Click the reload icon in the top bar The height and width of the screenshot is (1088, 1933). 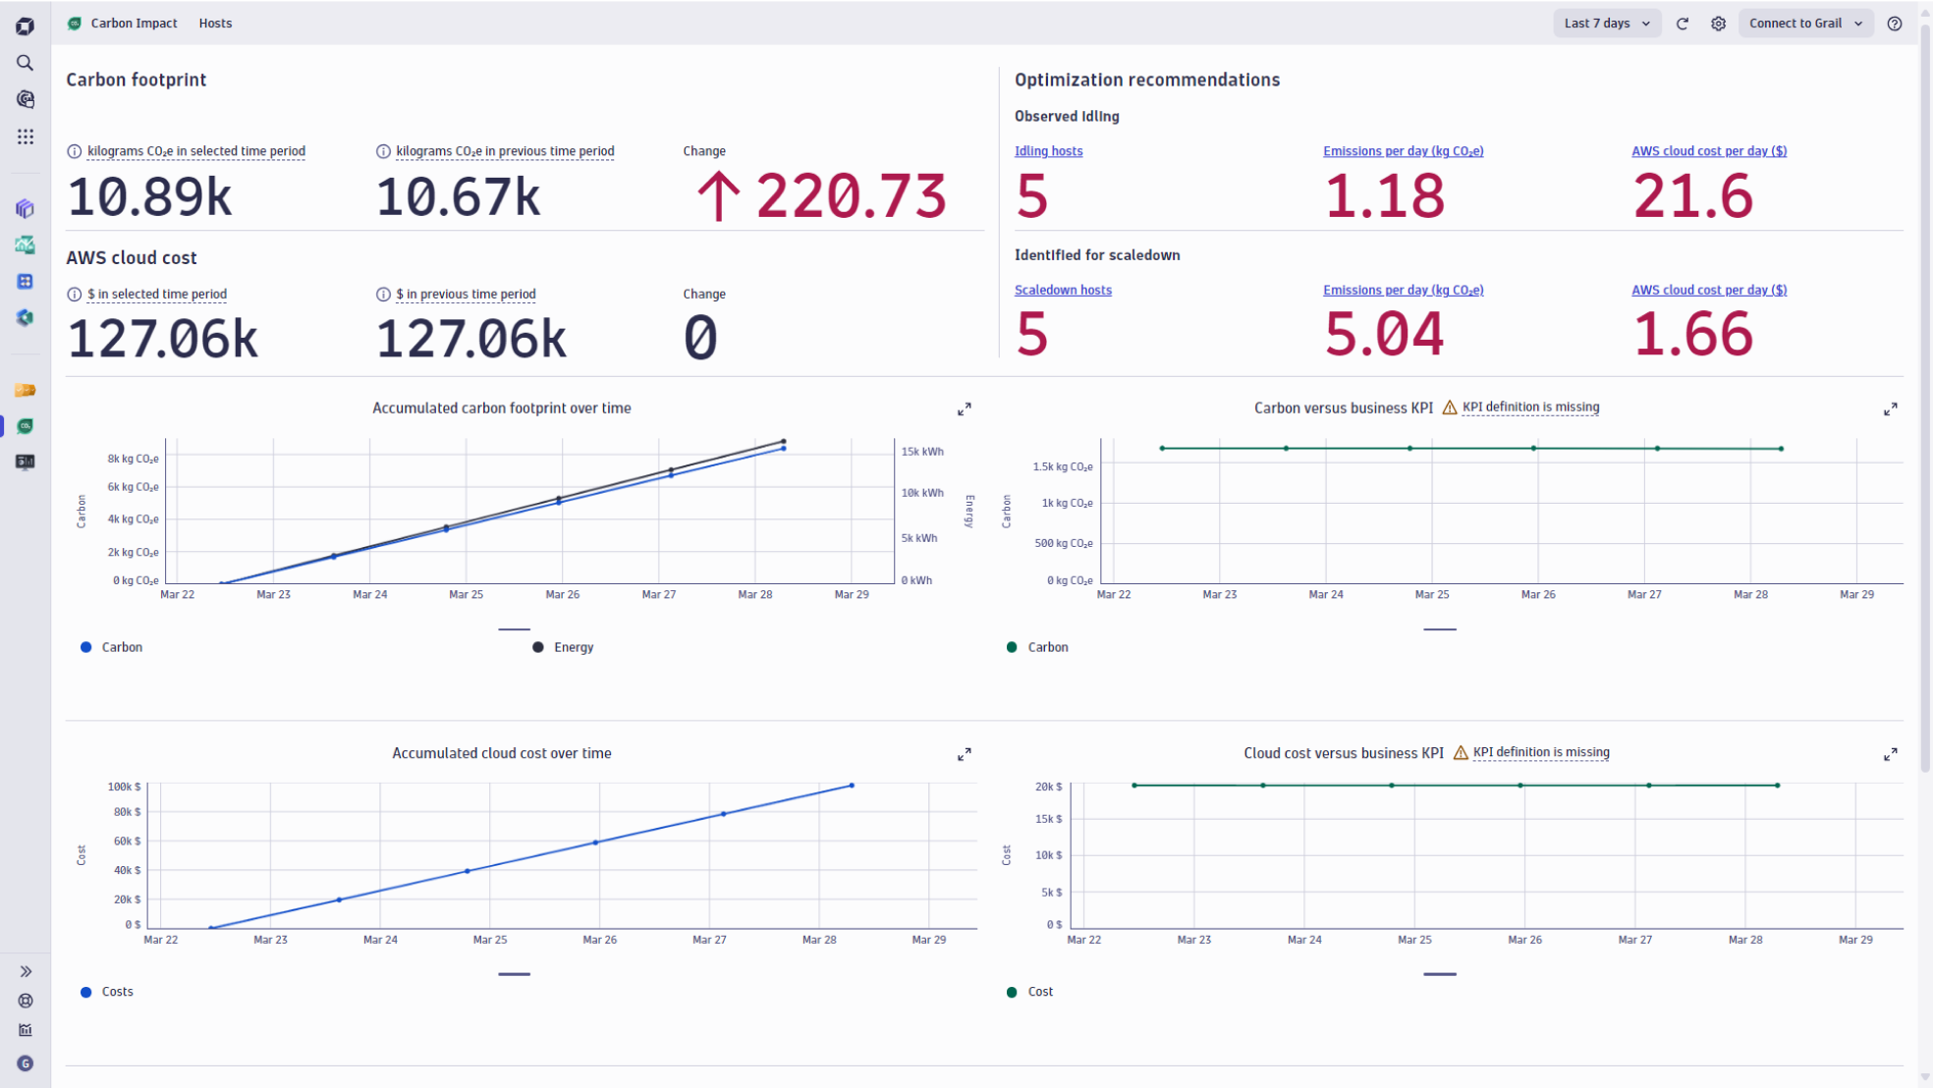coord(1683,23)
